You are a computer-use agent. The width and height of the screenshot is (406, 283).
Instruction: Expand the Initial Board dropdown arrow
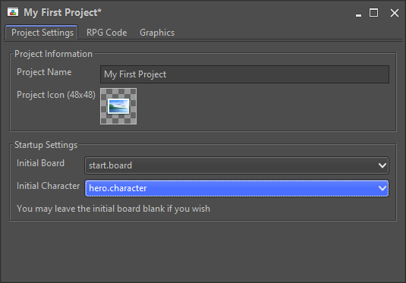382,165
